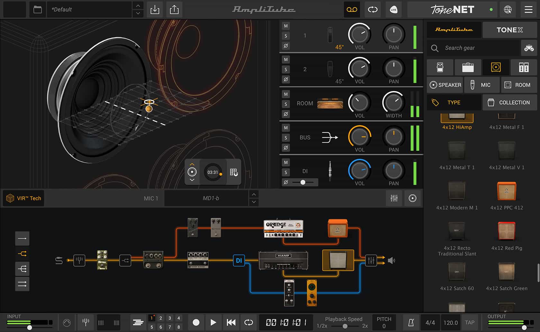Image resolution: width=540 pixels, height=332 pixels.
Task: Solo the BUS mixer channel
Action: point(285,138)
